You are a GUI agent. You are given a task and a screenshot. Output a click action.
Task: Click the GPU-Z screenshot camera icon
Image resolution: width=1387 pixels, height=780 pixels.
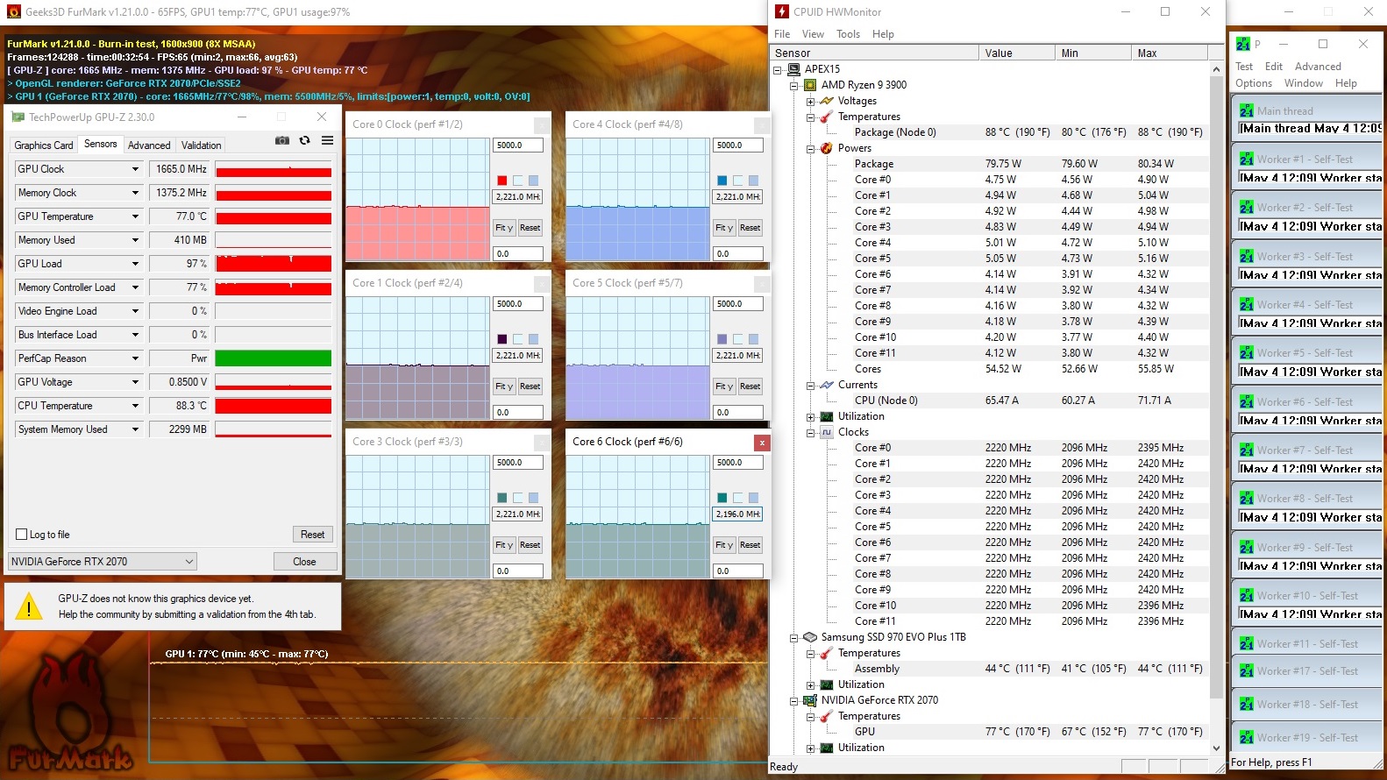pyautogui.click(x=281, y=140)
